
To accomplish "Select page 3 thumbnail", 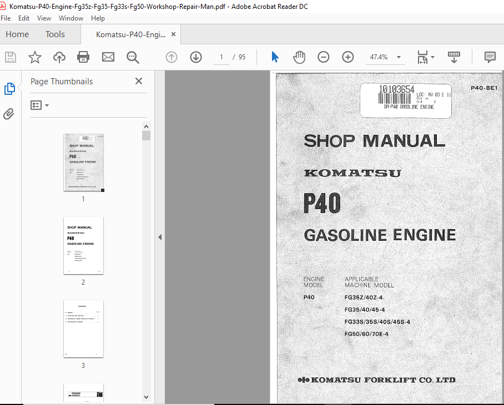I will pos(84,328).
